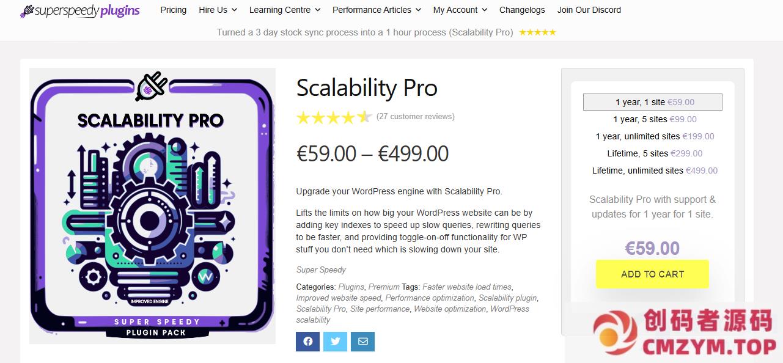Expand the Hire Us dropdown menu

click(x=218, y=10)
